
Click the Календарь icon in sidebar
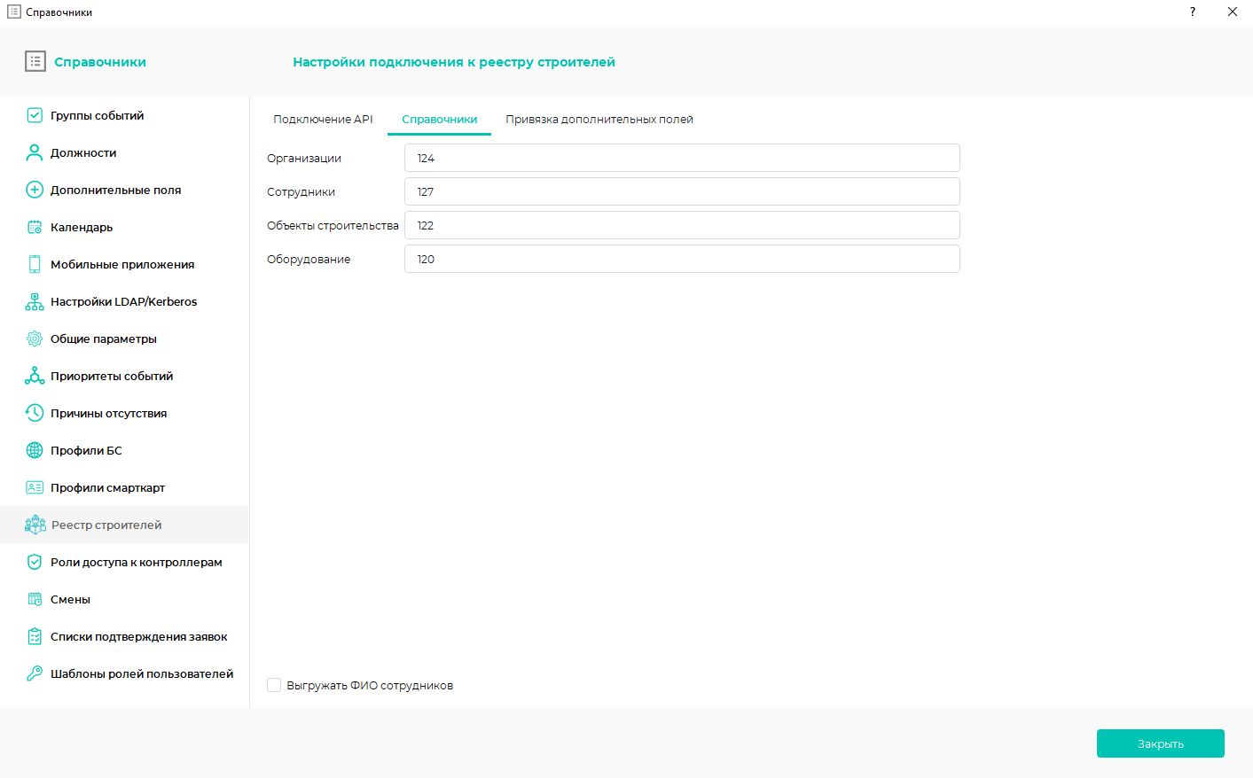click(x=35, y=227)
